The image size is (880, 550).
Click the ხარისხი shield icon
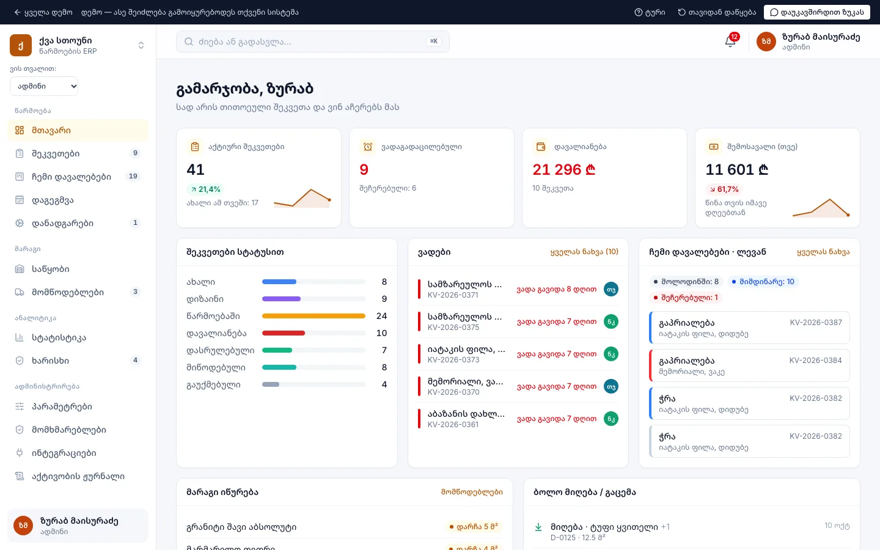[x=20, y=361]
